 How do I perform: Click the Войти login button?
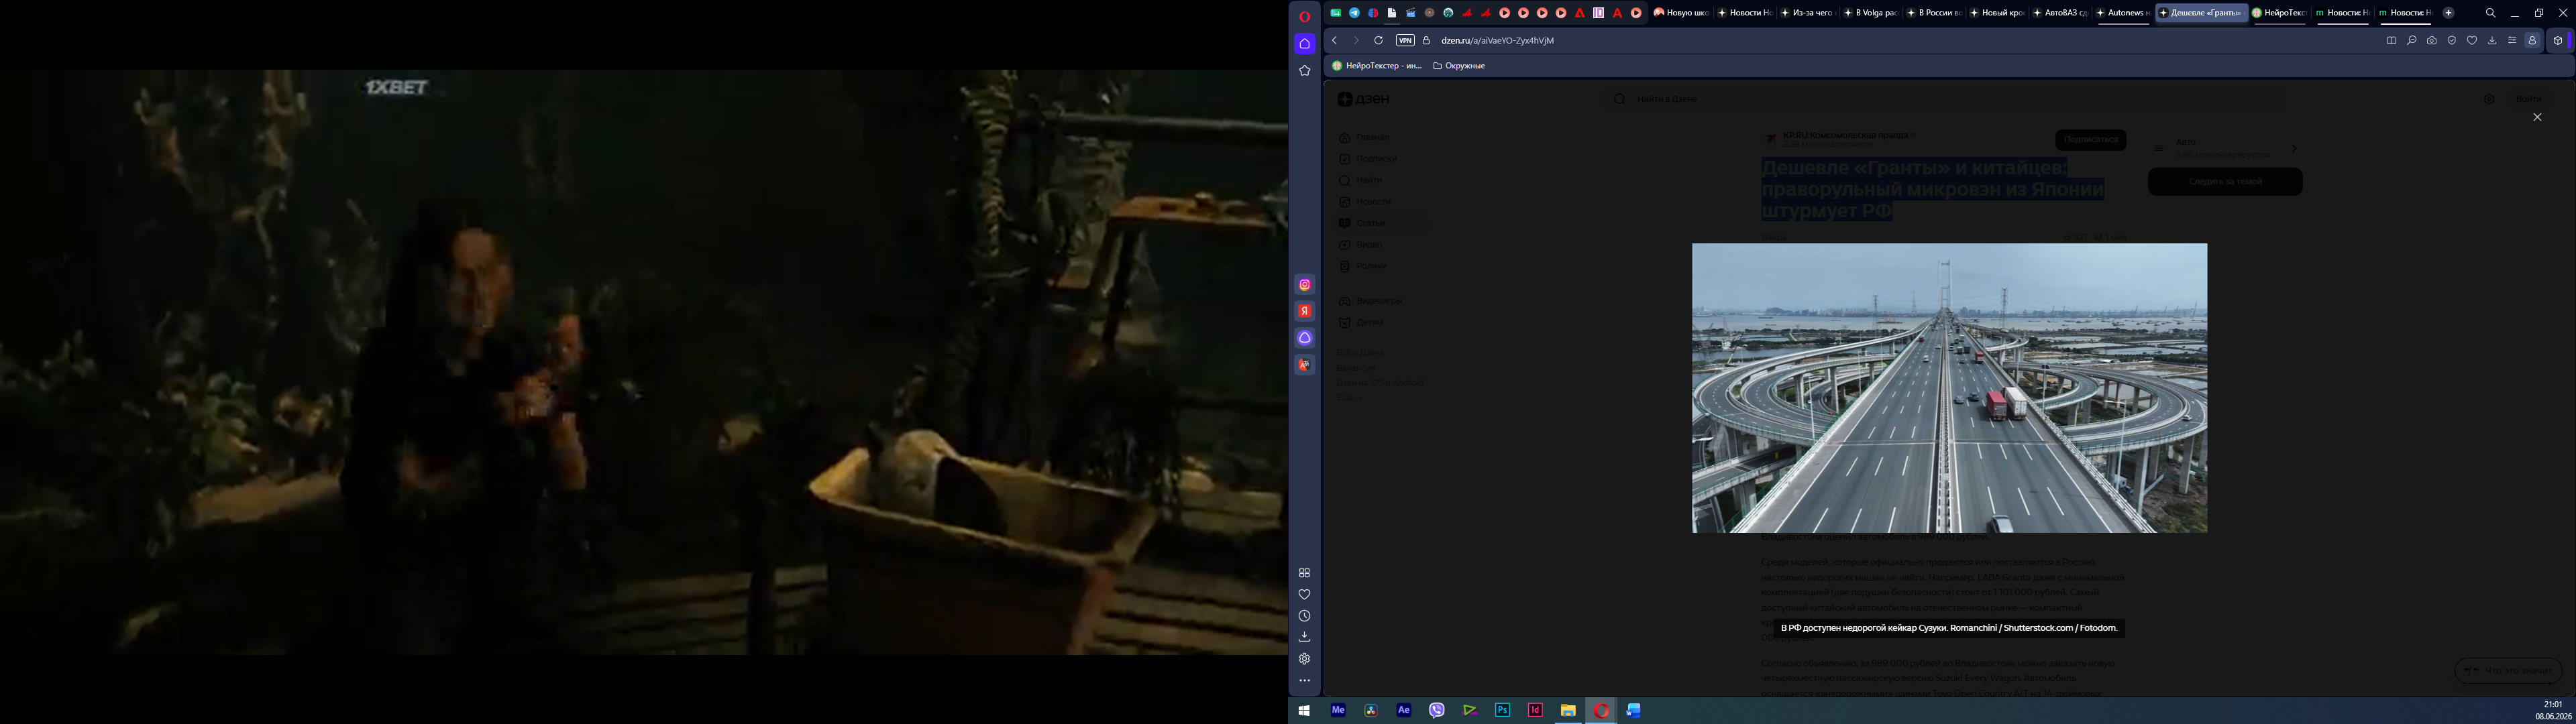coord(2528,99)
